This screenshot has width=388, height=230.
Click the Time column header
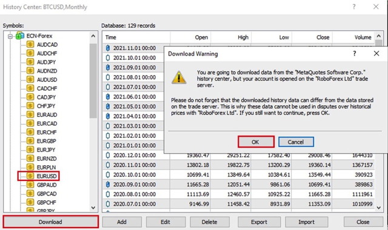click(136, 38)
